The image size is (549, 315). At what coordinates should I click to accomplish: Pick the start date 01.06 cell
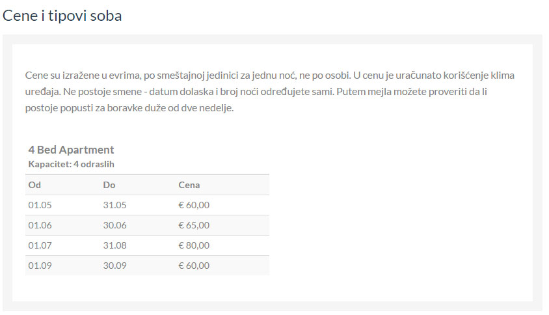click(40, 225)
